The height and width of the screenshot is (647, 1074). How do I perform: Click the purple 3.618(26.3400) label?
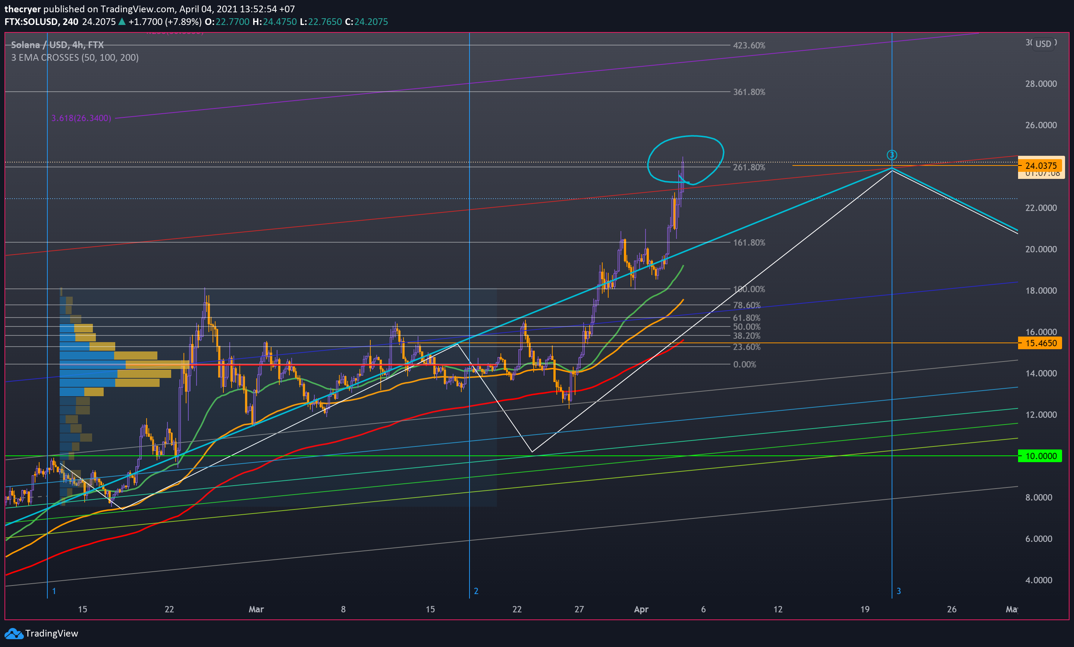click(x=81, y=118)
